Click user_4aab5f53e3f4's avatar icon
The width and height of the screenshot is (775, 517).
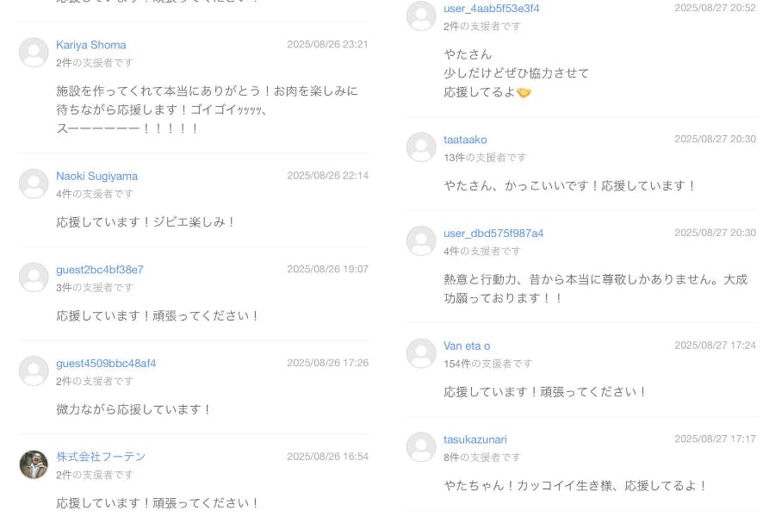tap(421, 16)
